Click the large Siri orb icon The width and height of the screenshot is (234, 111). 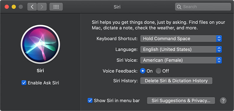pos(40,44)
